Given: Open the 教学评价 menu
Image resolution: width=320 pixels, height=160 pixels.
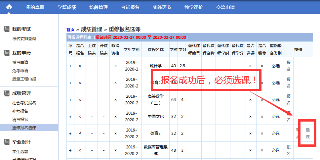Looking at the screenshot, I should tap(194, 7).
